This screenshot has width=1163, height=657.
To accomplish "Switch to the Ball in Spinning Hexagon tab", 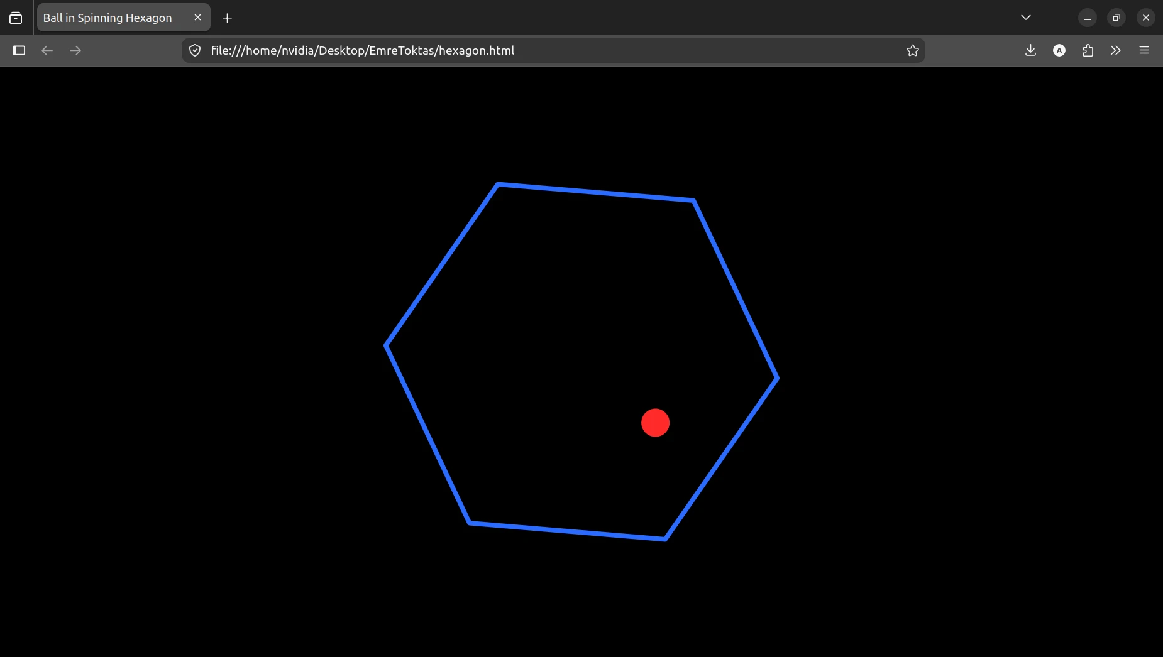I will click(x=123, y=18).
